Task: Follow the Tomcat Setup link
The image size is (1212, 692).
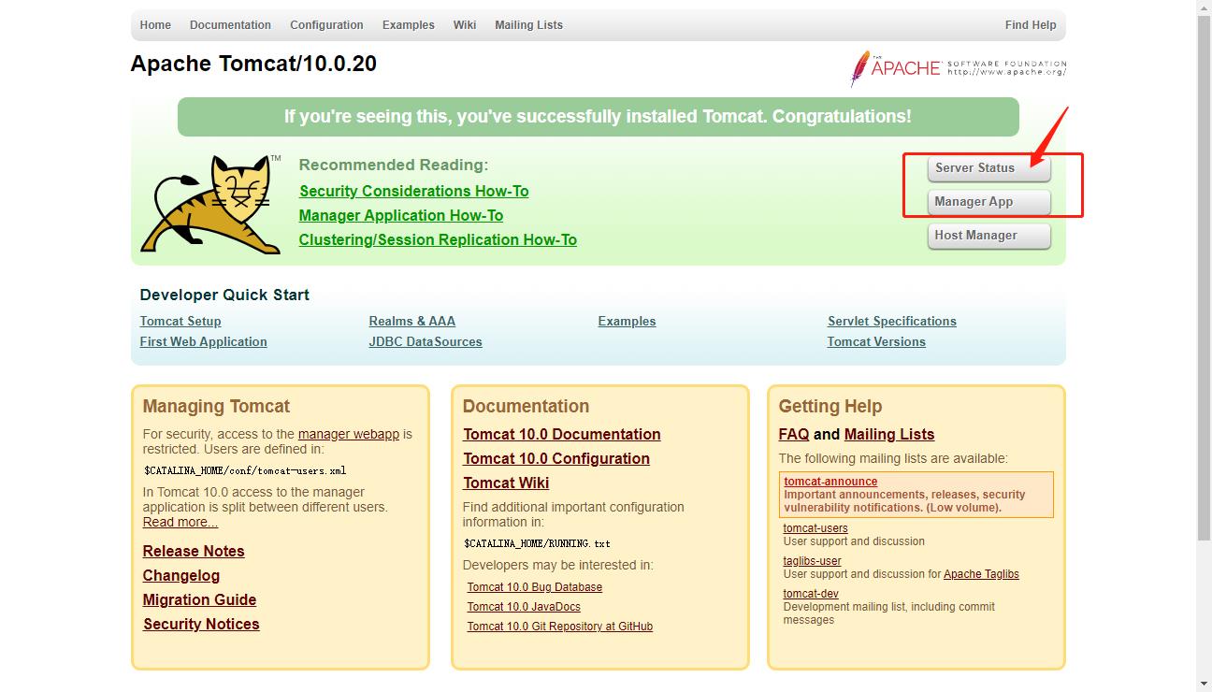Action: click(x=180, y=321)
